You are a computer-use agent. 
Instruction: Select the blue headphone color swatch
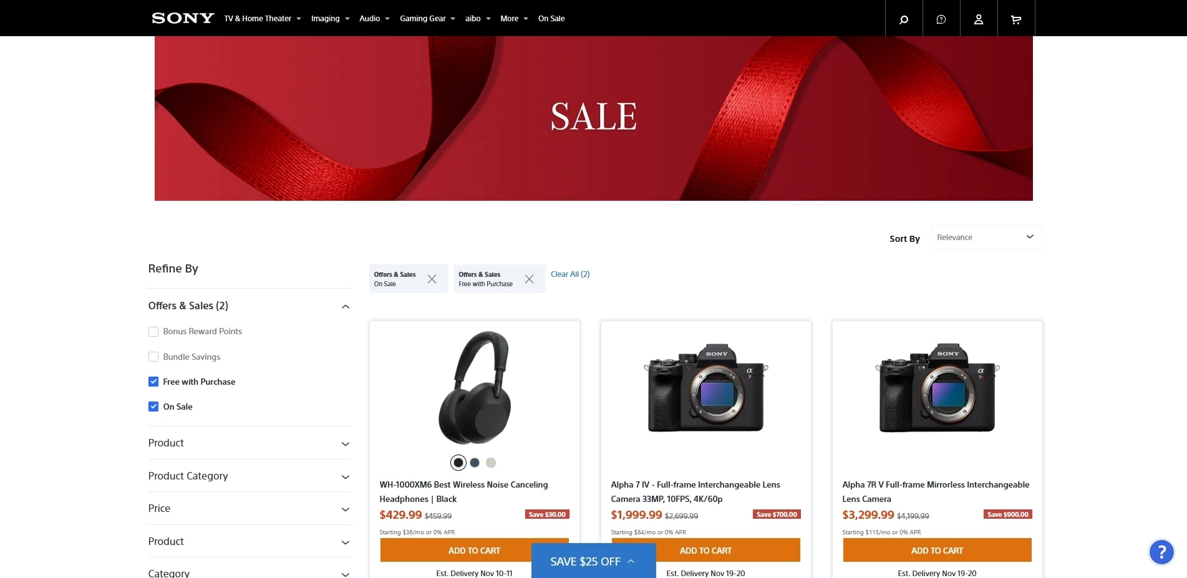pos(475,463)
